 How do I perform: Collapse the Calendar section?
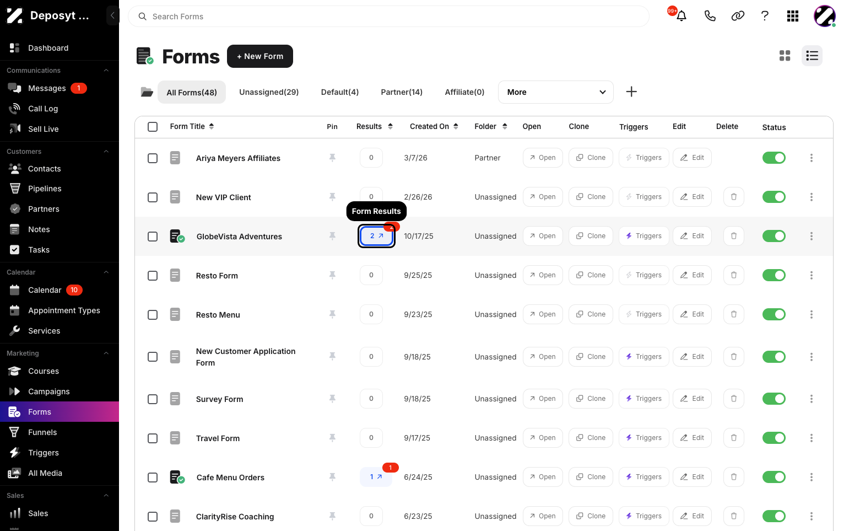pyautogui.click(x=106, y=272)
